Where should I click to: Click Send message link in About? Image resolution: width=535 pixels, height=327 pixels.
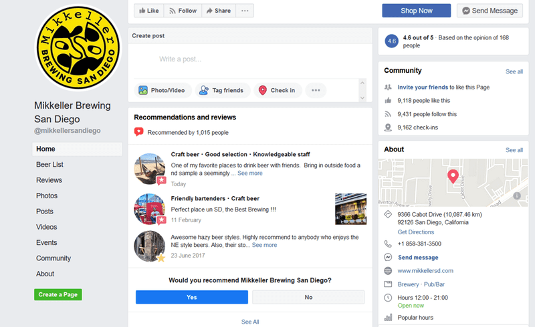click(418, 258)
